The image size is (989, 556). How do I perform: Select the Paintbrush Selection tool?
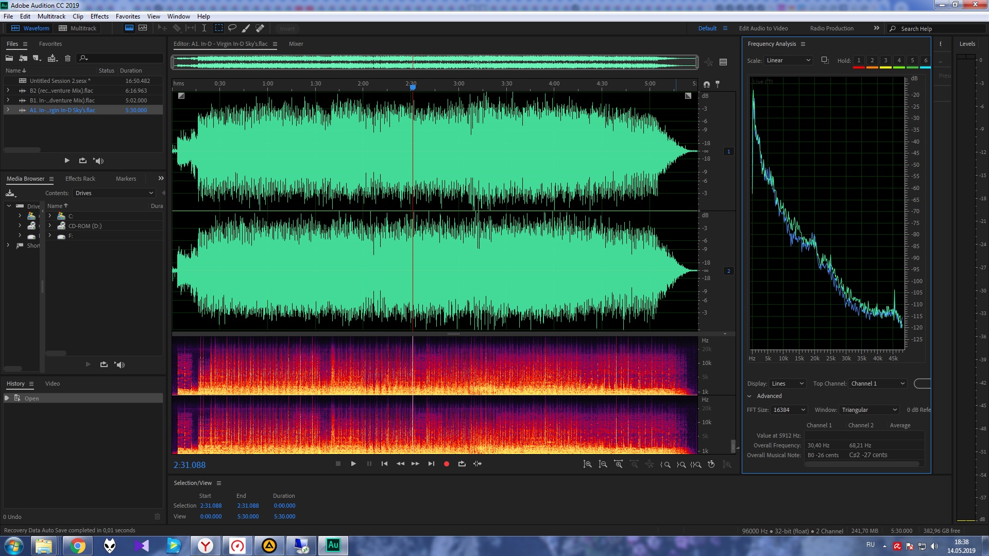246,28
